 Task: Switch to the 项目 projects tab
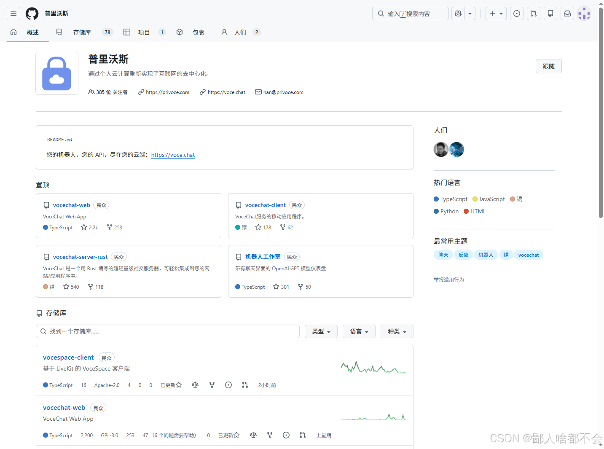pyautogui.click(x=144, y=32)
